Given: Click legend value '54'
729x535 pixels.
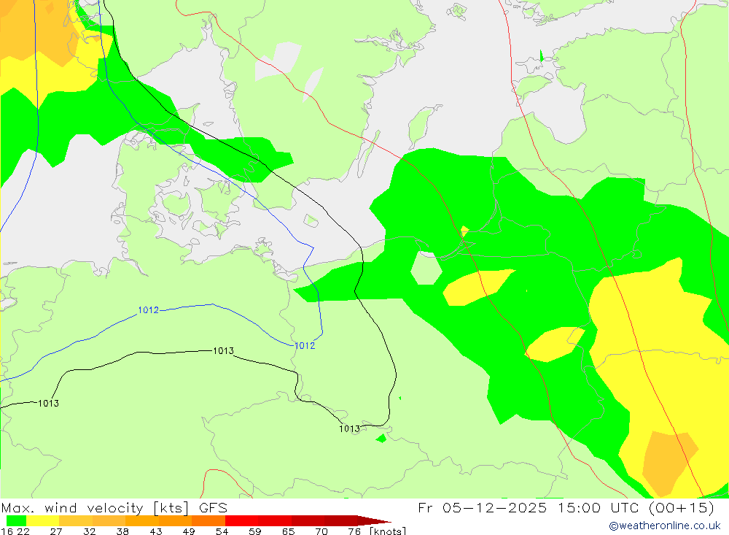Looking at the screenshot, I should click(x=222, y=531).
